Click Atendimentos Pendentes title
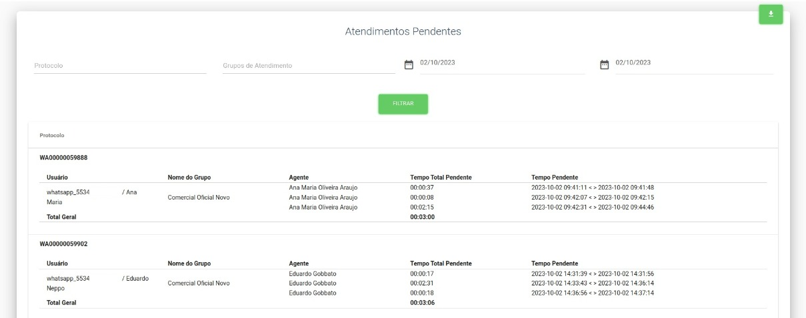Screen dimensions: 806x318 pos(403,31)
